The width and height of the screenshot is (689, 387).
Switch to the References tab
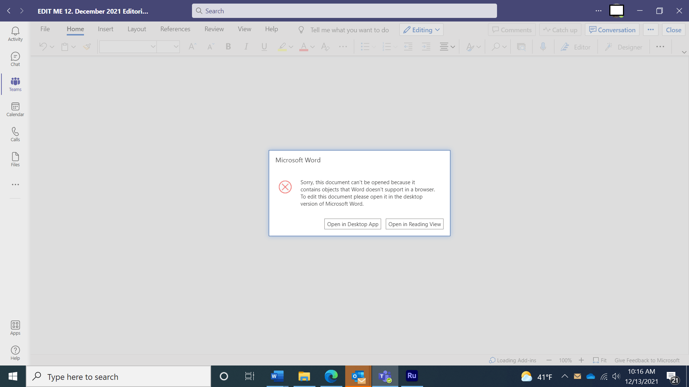(175, 29)
